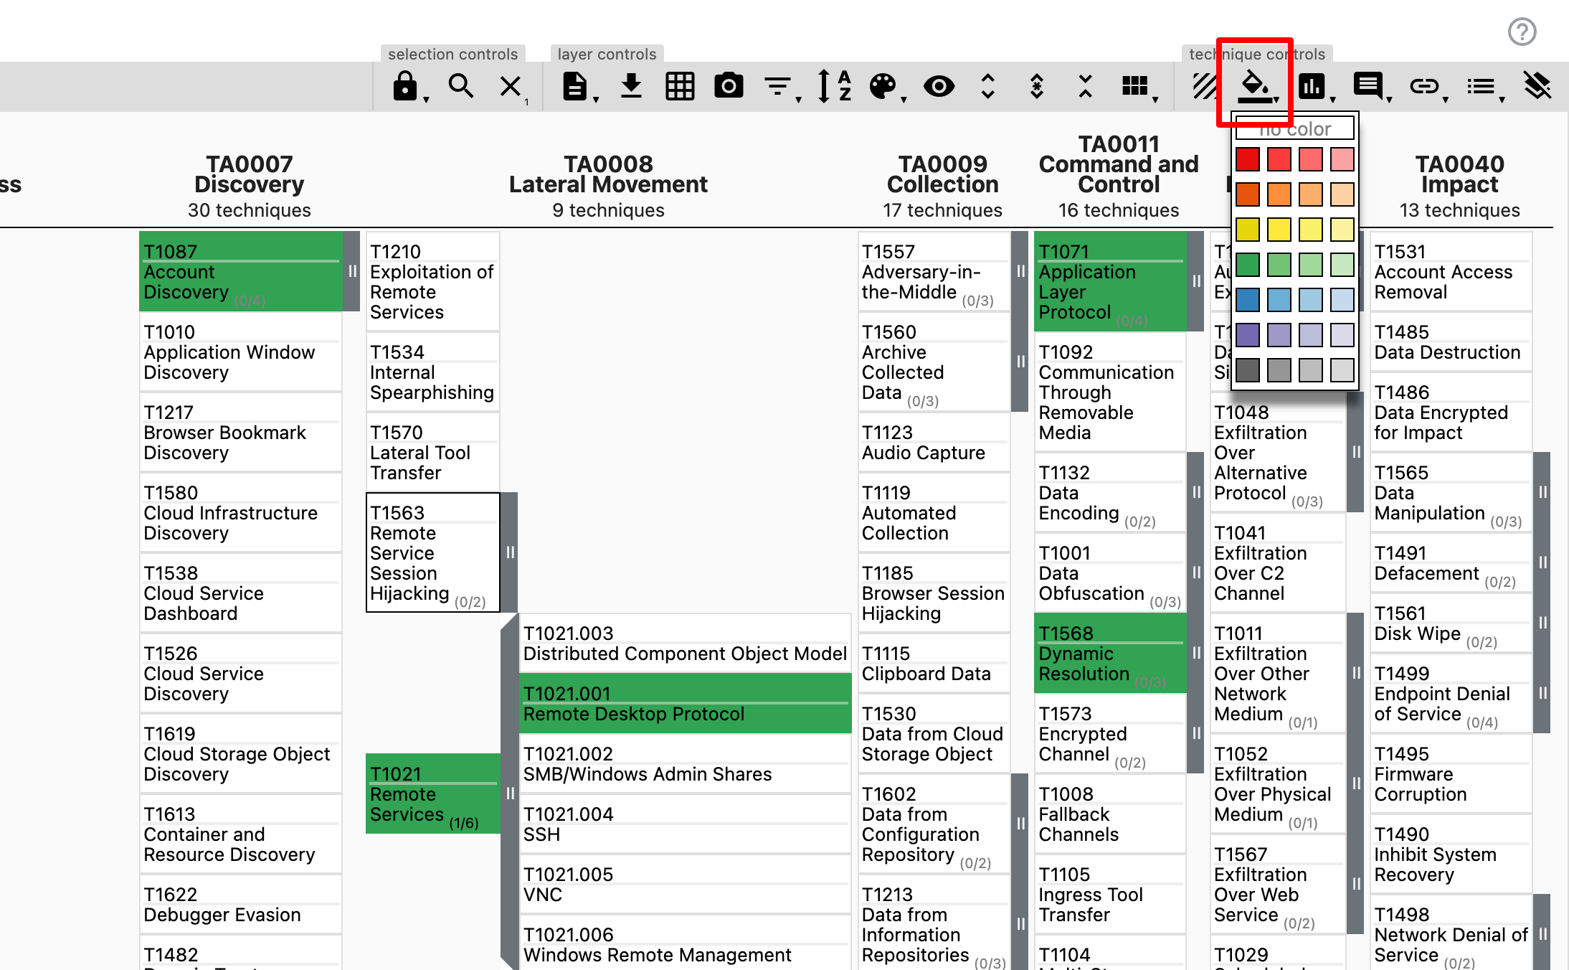Open the technique comment icon
The height and width of the screenshot is (970, 1569).
[1367, 86]
